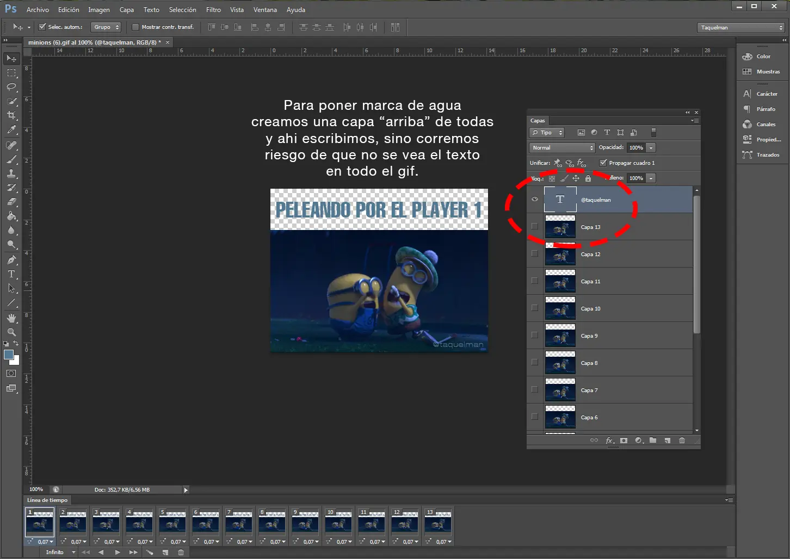Select the Crop tool
The height and width of the screenshot is (559, 790).
pyautogui.click(x=11, y=115)
